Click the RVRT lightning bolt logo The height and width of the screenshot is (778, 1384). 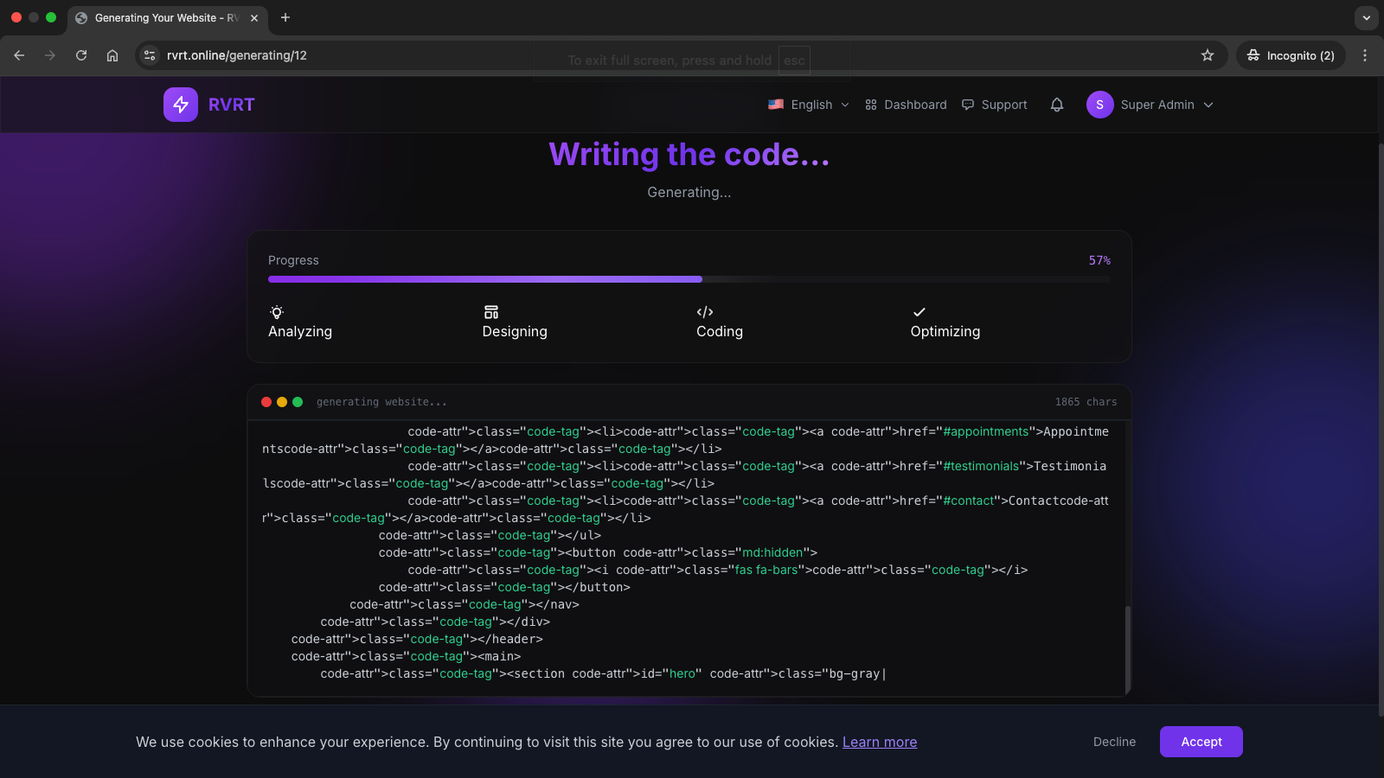click(x=181, y=105)
